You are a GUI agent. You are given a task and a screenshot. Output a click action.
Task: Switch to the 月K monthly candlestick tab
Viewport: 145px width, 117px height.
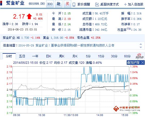pos(75,56)
